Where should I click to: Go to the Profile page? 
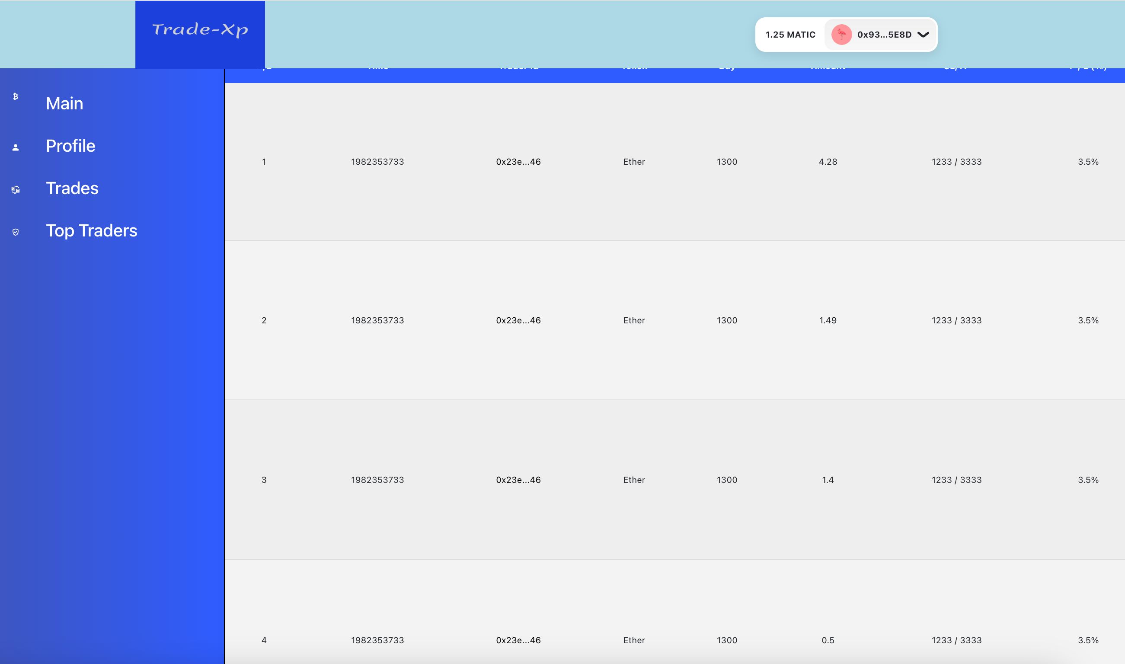tap(71, 146)
